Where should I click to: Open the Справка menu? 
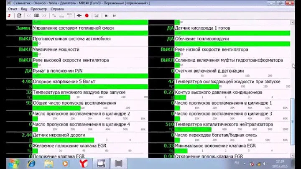click(57, 9)
